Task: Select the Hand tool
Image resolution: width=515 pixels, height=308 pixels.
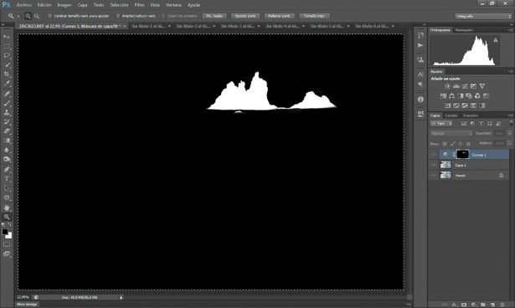Action: click(7, 208)
